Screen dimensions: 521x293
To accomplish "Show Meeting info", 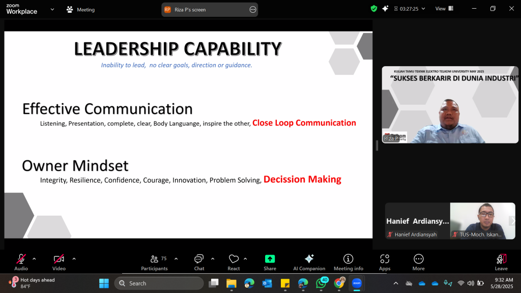I will [348, 262].
